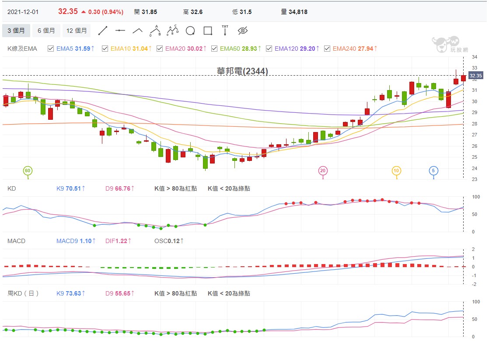The width and height of the screenshot is (489, 341).
Task: Click the 華邦電(2344) stock title
Action: [242, 71]
